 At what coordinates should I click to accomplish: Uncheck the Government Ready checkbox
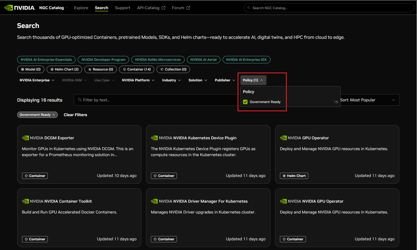coord(245,102)
